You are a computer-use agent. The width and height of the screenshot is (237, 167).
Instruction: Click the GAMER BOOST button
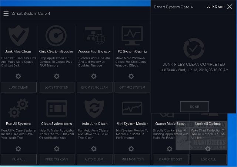click(171, 159)
